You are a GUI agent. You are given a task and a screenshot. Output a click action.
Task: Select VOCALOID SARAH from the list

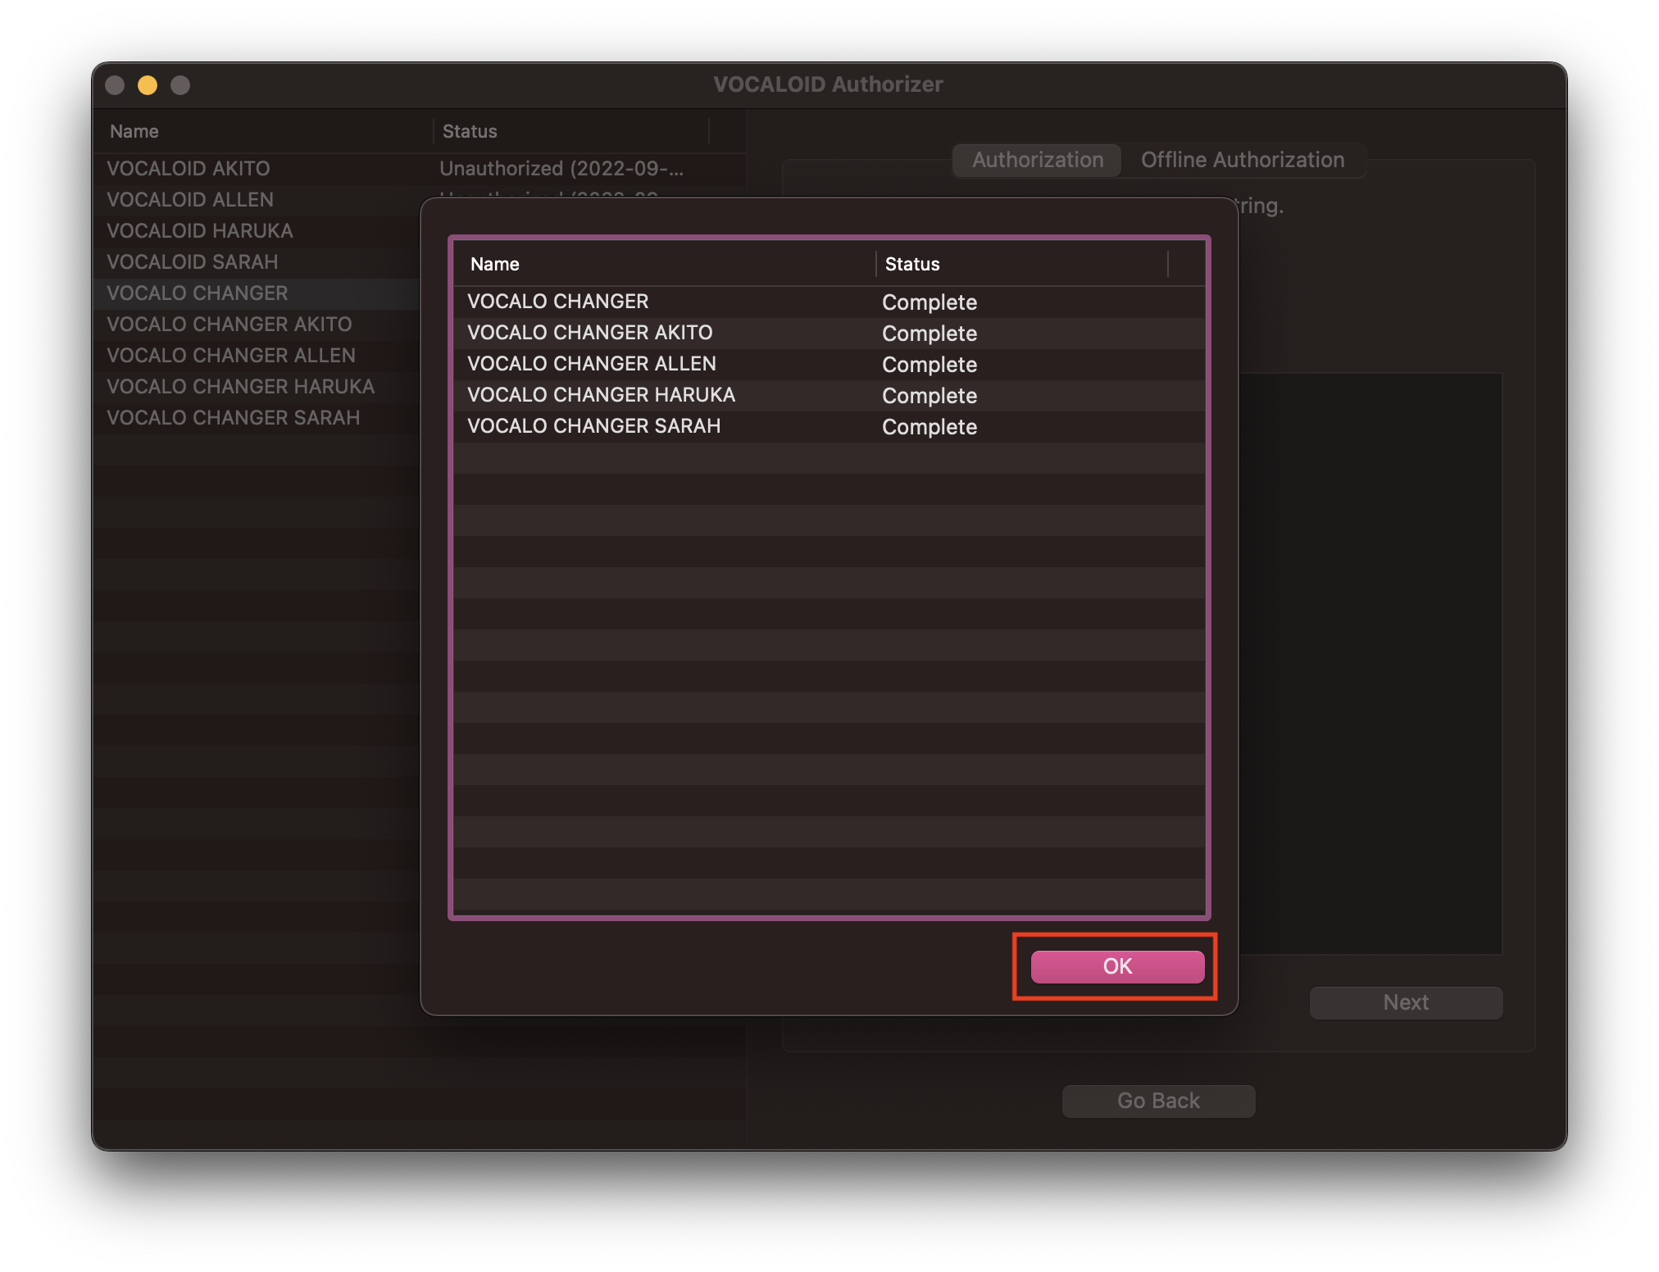point(191,262)
